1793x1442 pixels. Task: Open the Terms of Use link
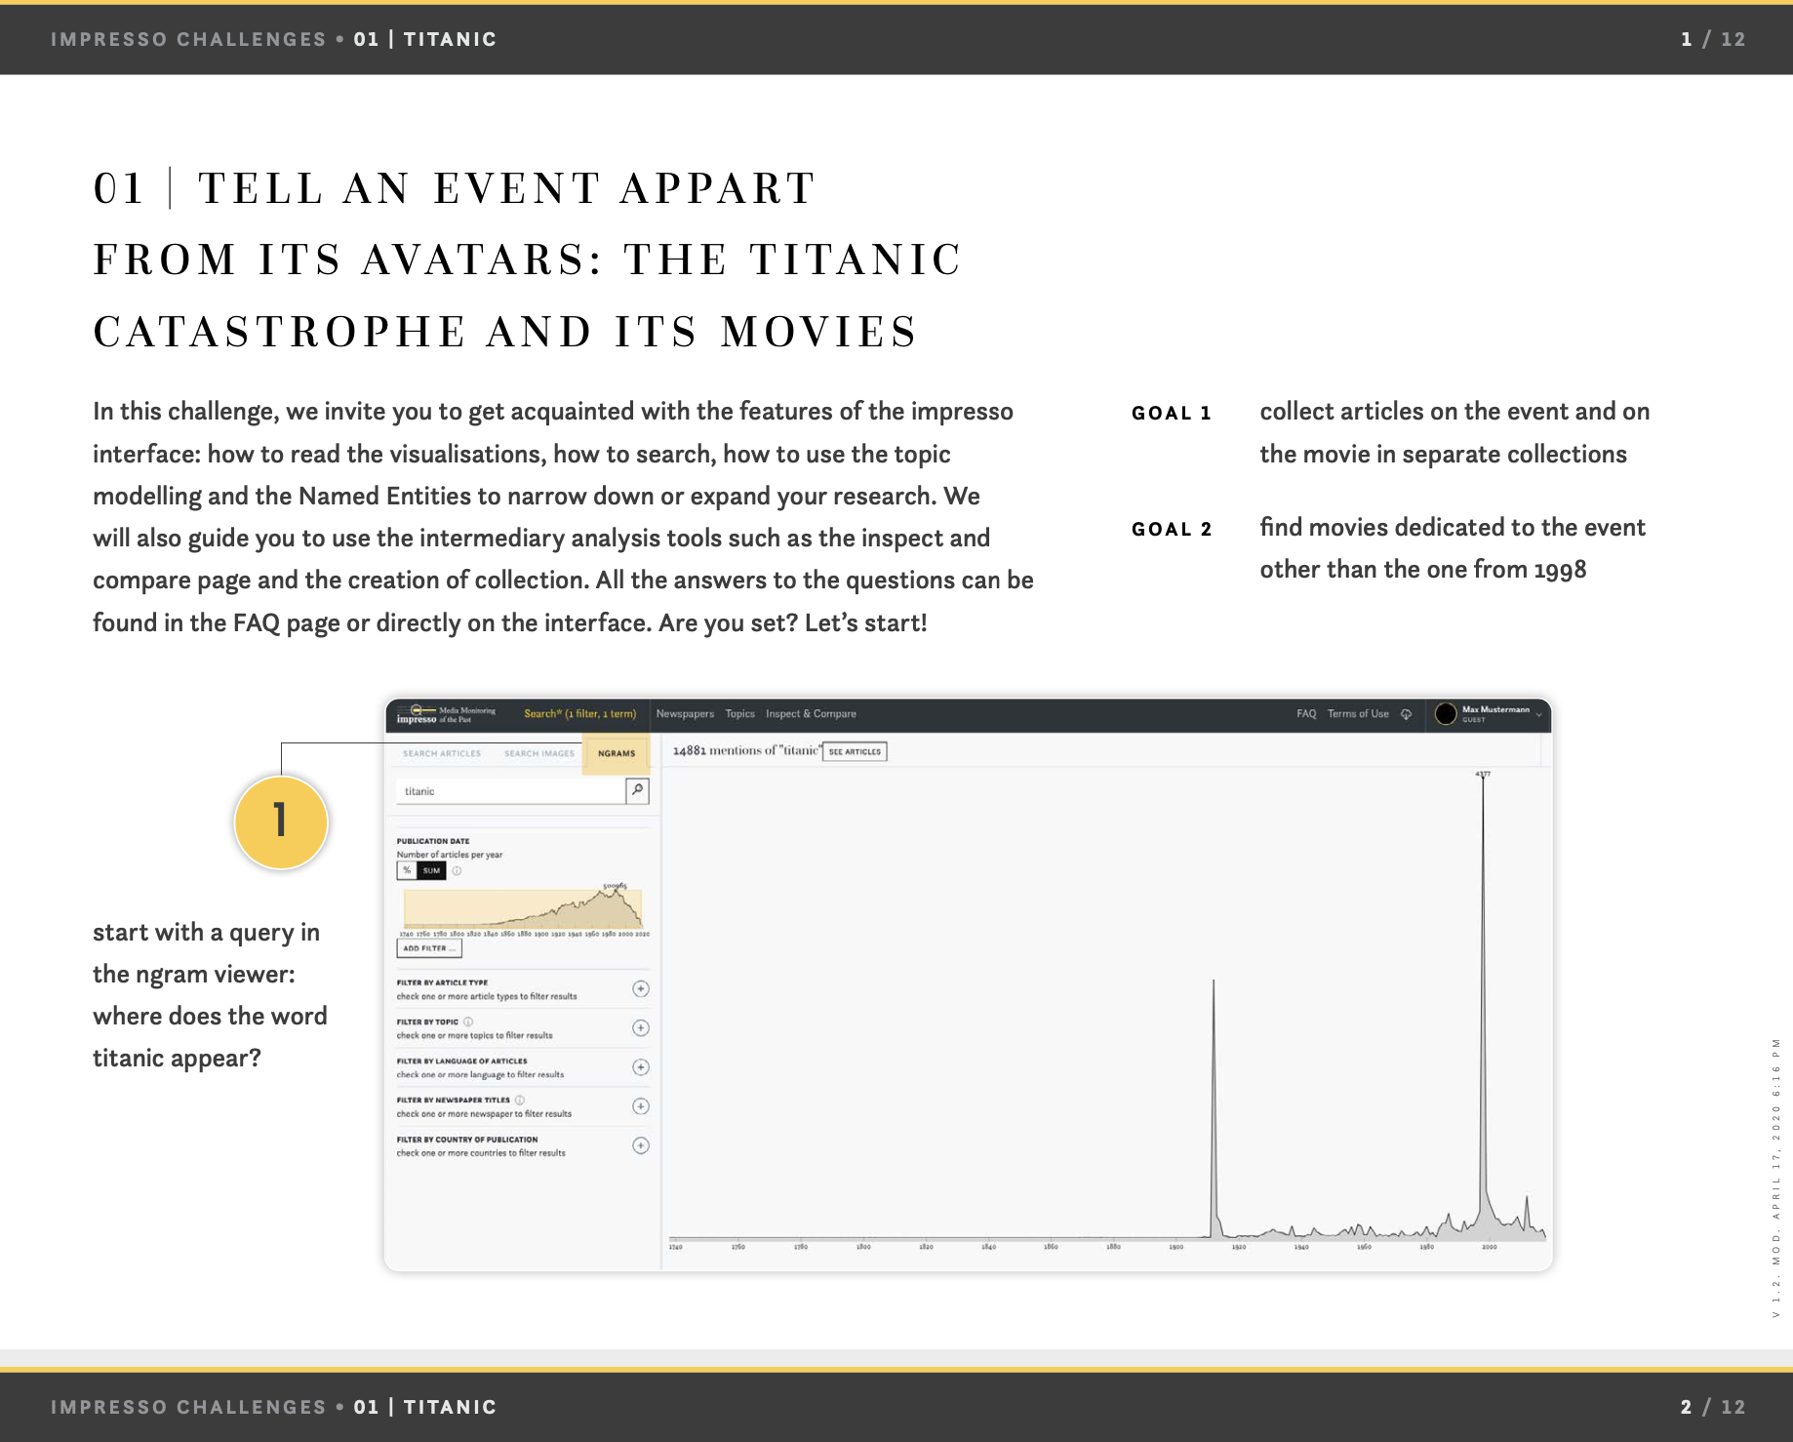point(1358,714)
